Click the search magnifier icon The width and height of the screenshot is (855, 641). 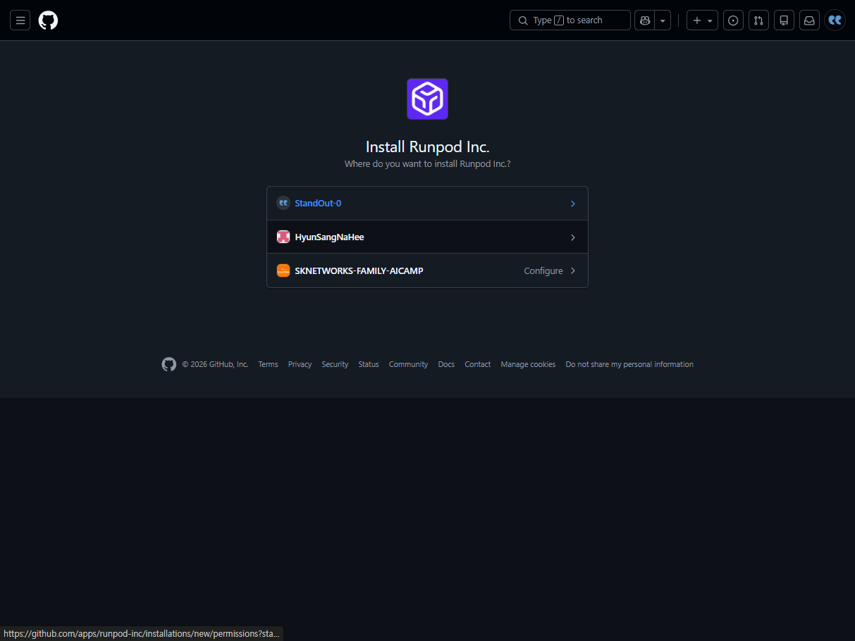click(523, 20)
